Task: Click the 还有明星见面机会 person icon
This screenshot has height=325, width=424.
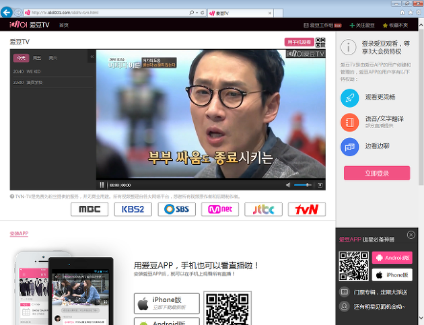Action: pos(344,306)
